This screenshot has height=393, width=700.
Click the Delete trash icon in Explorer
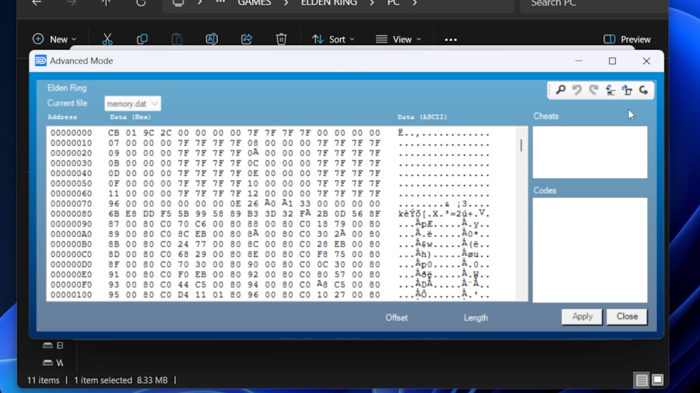pos(281,40)
